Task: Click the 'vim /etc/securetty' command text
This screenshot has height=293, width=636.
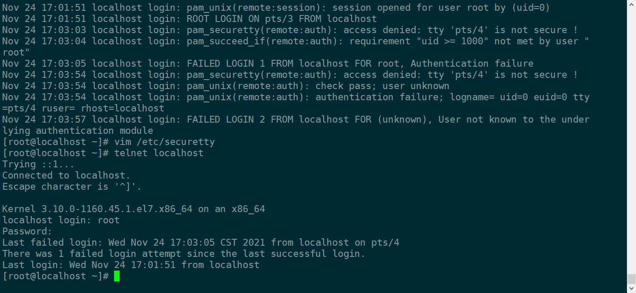Action: (x=164, y=142)
